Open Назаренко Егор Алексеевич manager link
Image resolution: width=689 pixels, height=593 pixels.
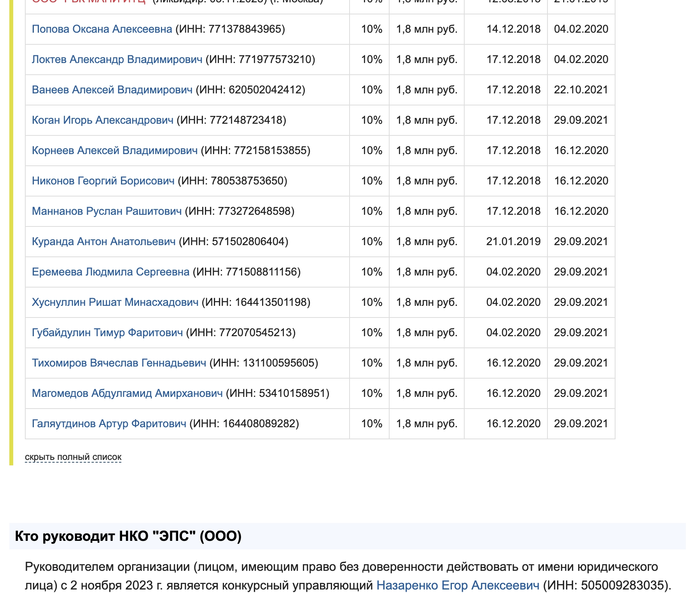point(458,585)
